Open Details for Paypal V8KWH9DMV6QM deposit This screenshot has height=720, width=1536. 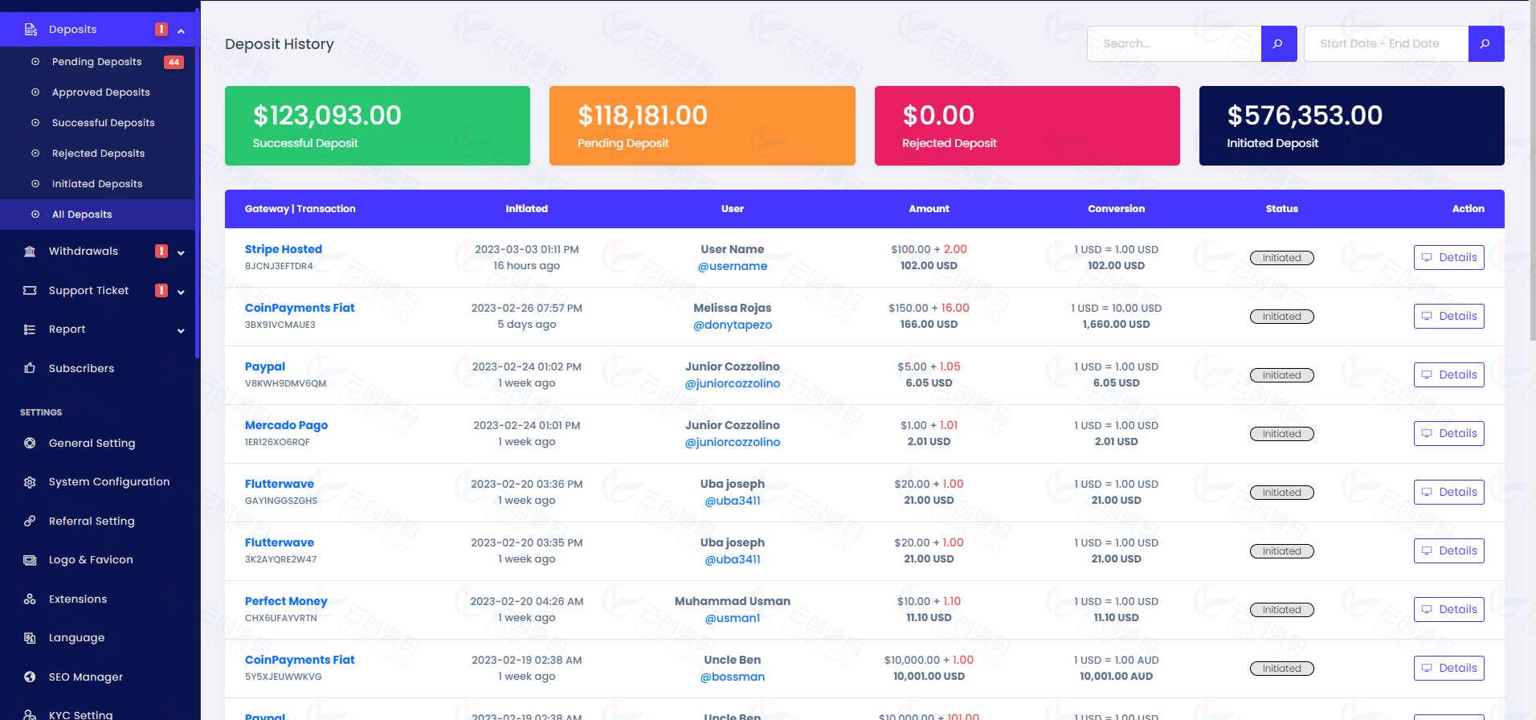coord(1448,374)
